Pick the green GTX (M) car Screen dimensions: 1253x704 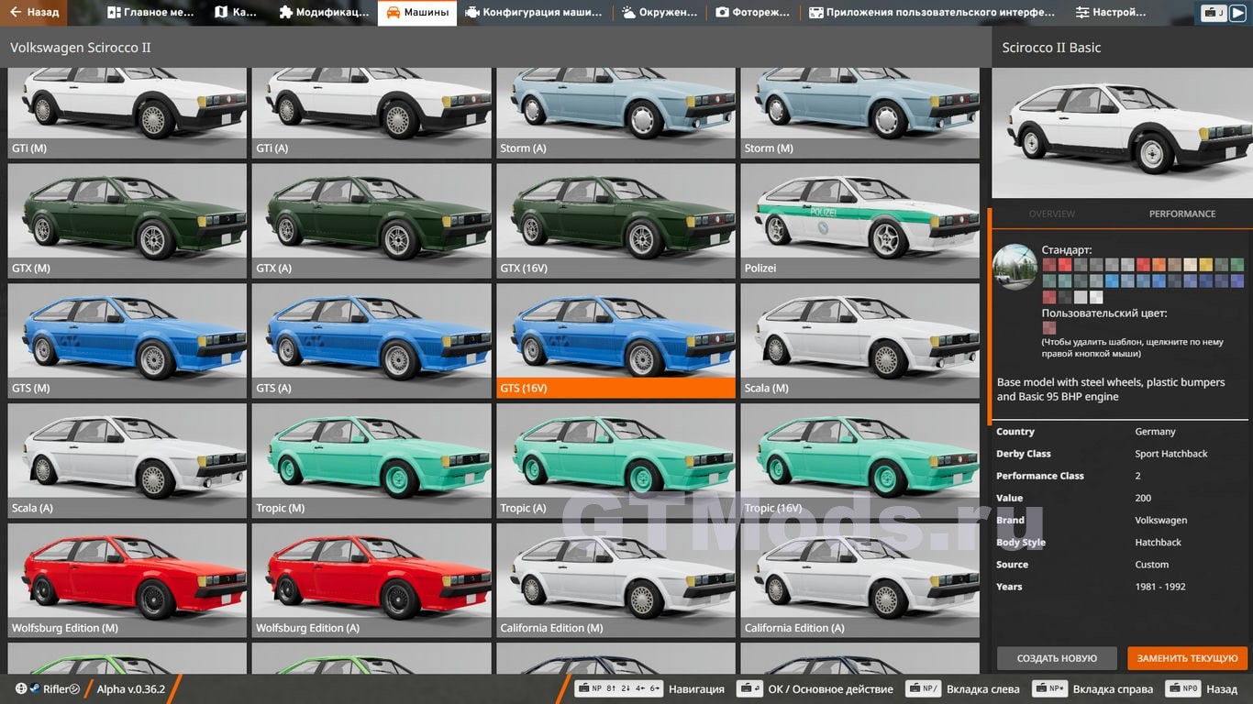click(x=128, y=221)
